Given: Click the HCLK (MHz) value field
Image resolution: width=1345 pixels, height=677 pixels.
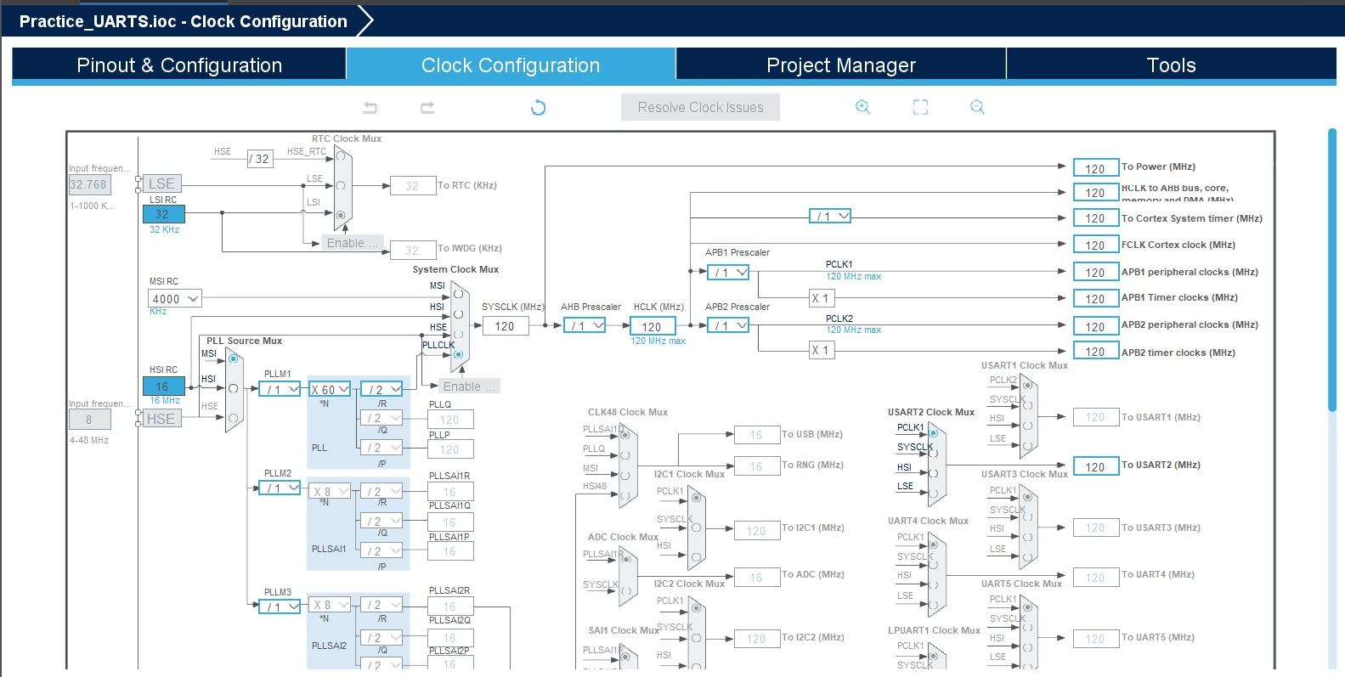Looking at the screenshot, I should point(653,326).
